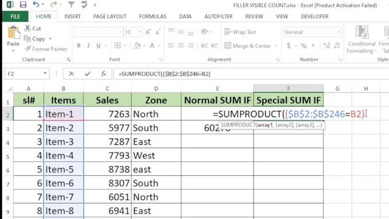Click the Decrease Indent icon
Screen dimensions: 389x219
204,46
